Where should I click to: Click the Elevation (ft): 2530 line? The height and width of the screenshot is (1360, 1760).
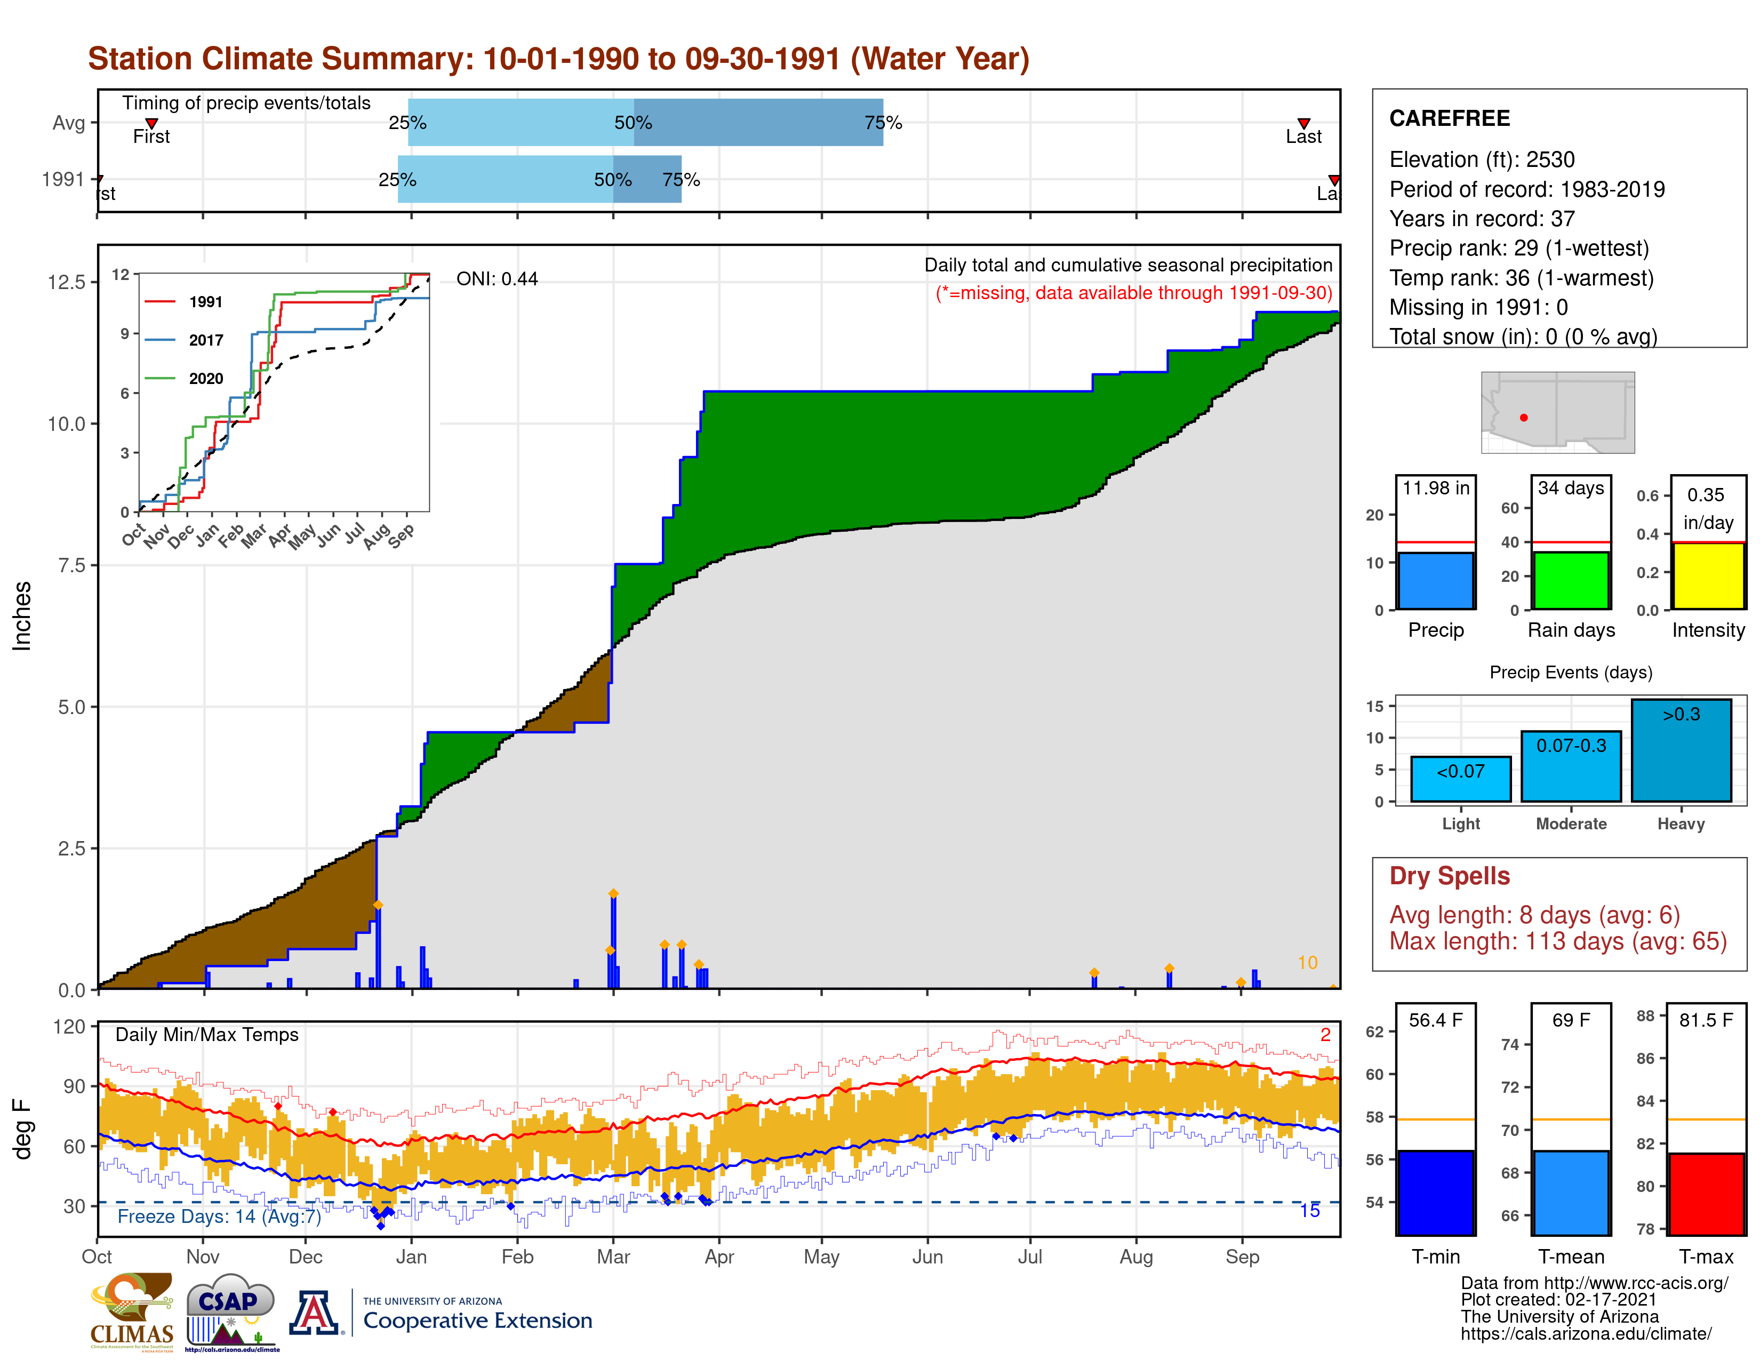pyautogui.click(x=1481, y=159)
